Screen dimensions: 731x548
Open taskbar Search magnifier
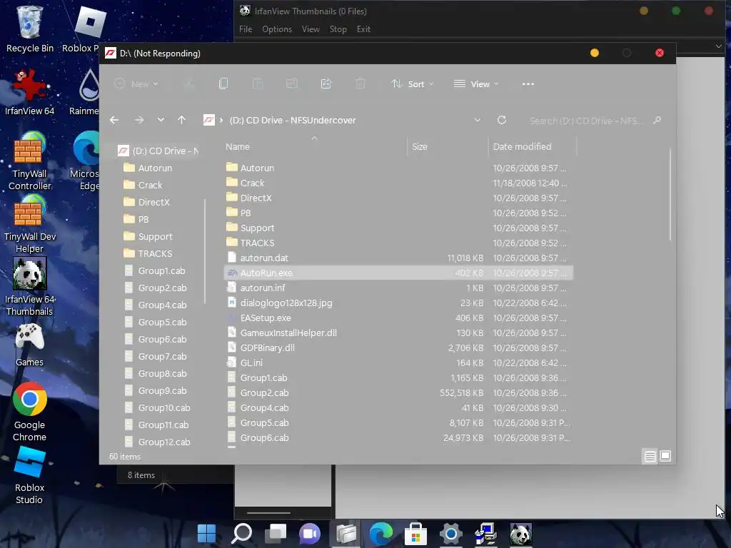(241, 534)
